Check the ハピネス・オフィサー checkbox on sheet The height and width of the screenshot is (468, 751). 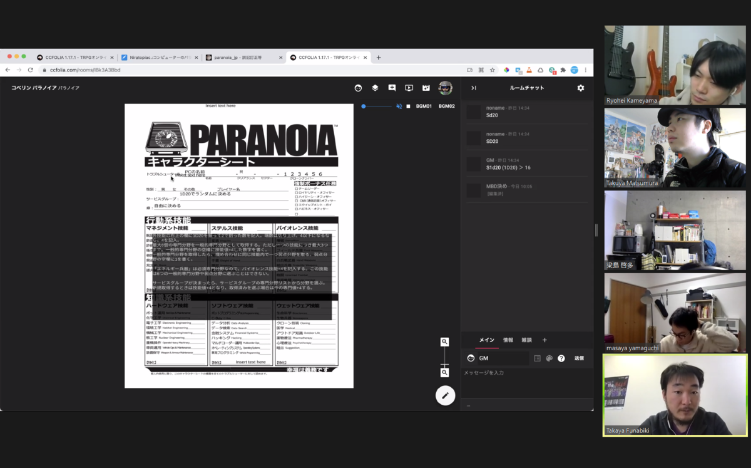297,209
